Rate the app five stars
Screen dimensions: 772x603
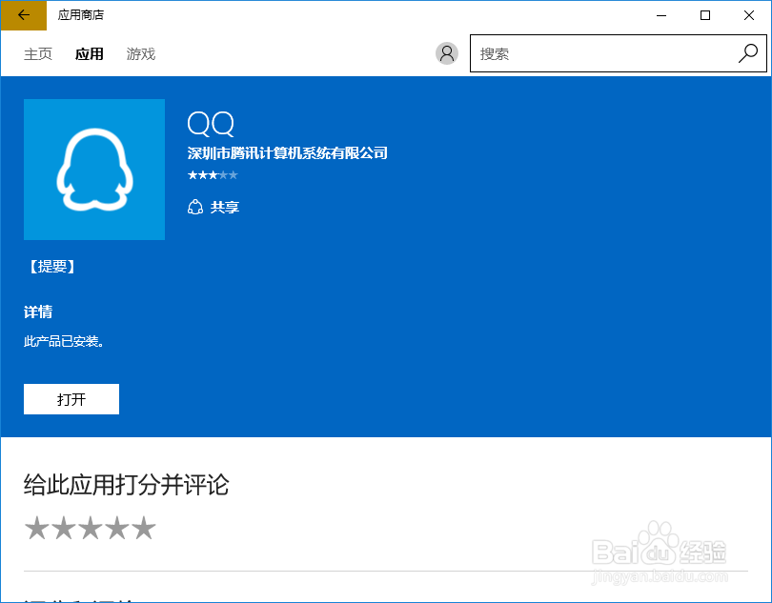(x=143, y=528)
